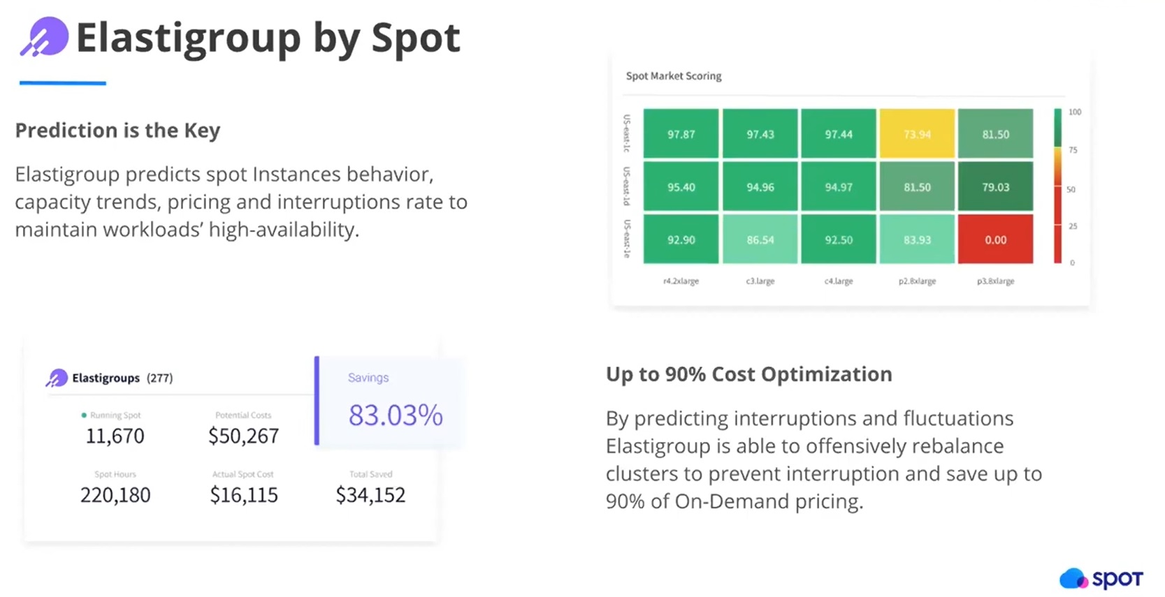Click the Spot Market Scoring chart title

point(673,75)
